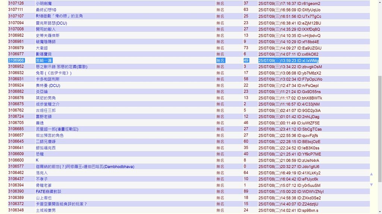Open the highlighted 黑崎一護 thread
Image resolution: width=382 pixels, height=214 pixels.
click(44, 61)
